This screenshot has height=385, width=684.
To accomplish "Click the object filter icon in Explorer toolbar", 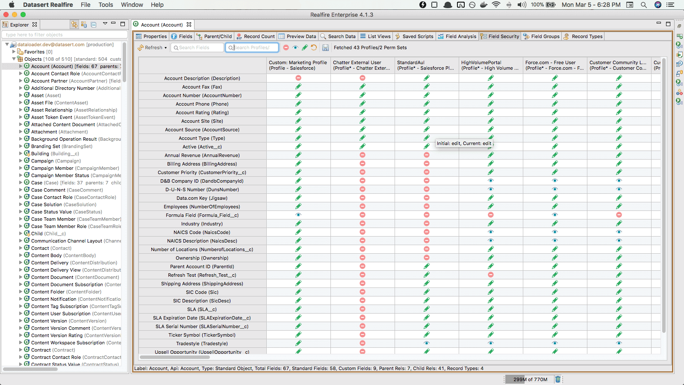I will coord(84,24).
